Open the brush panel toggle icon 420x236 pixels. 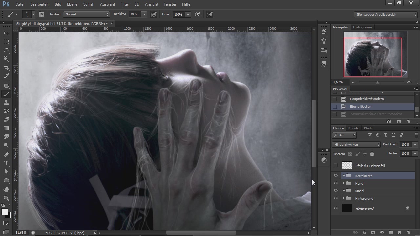[x=42, y=14]
